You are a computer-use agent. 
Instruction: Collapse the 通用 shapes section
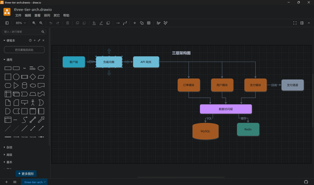click(8, 60)
